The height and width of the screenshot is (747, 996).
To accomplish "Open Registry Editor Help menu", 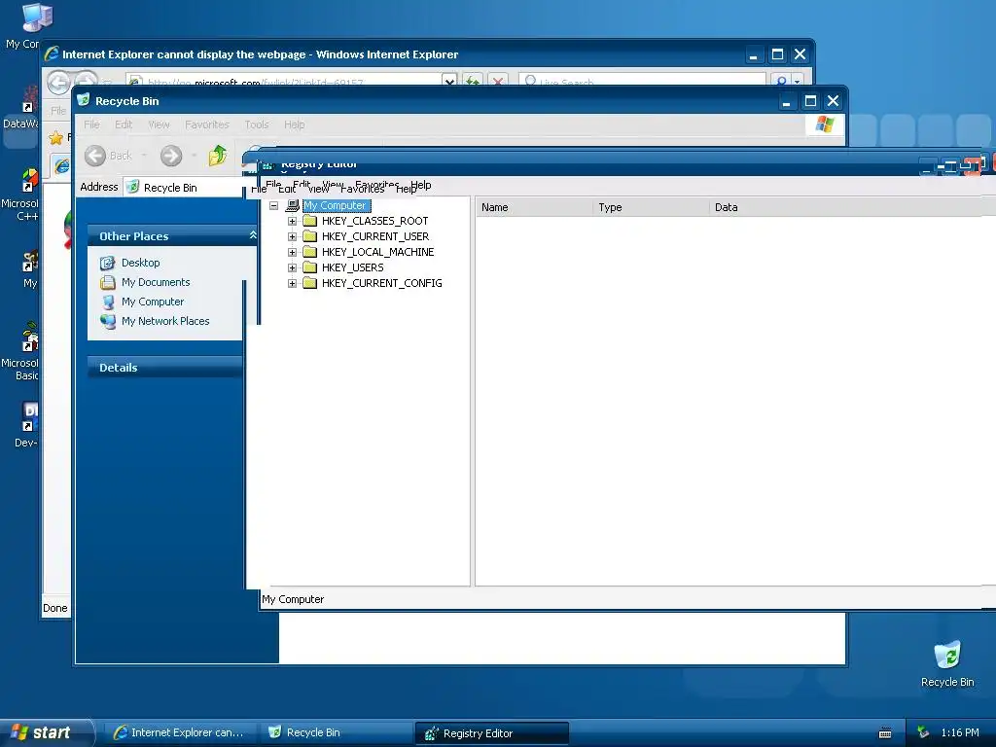I will tap(420, 185).
